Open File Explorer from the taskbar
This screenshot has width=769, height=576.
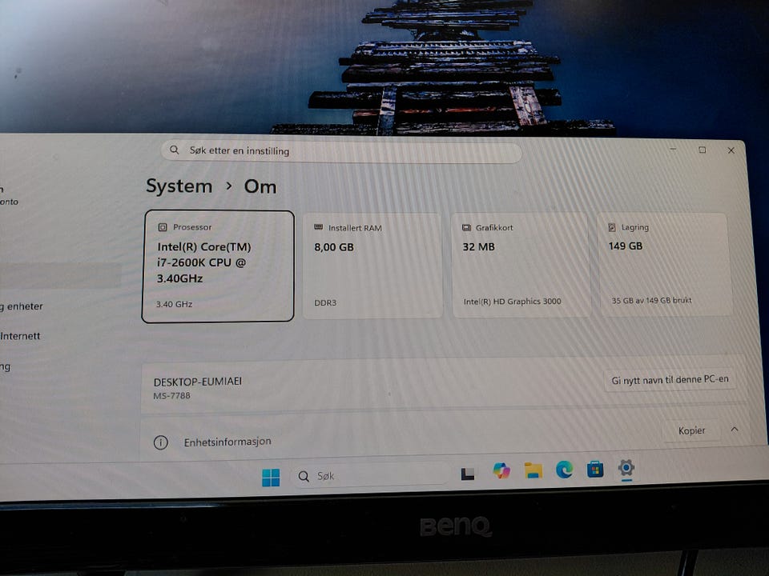(533, 470)
